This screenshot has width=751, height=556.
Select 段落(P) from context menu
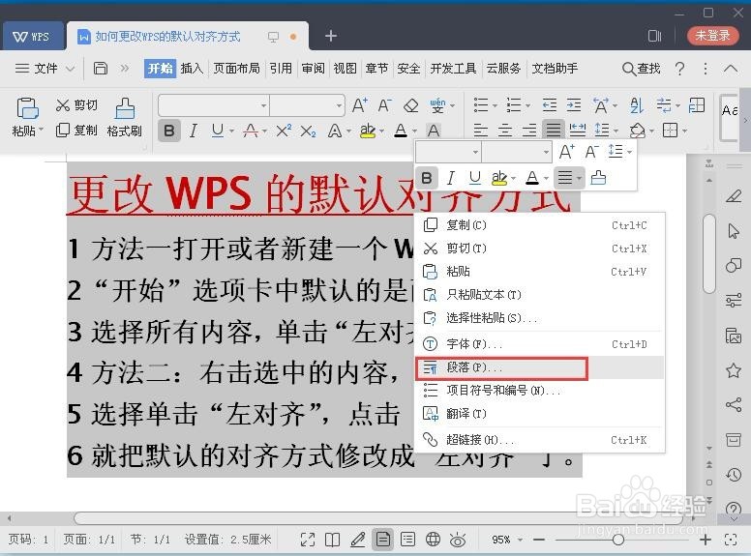click(x=539, y=367)
